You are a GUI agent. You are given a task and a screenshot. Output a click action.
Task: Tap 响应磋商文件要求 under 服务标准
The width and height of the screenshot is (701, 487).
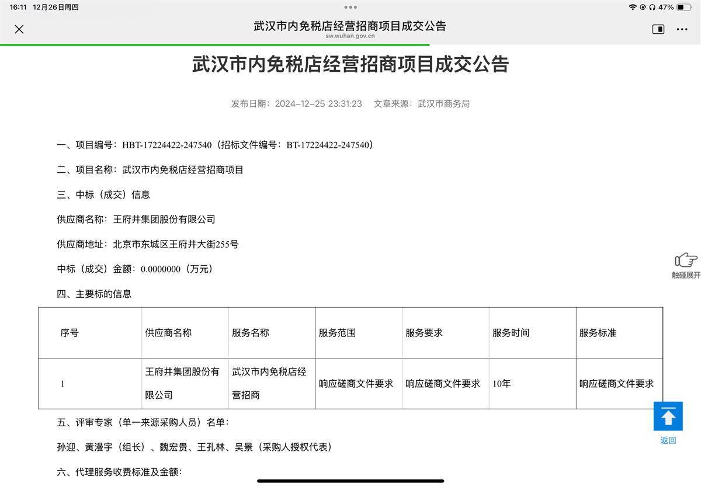pyautogui.click(x=617, y=384)
